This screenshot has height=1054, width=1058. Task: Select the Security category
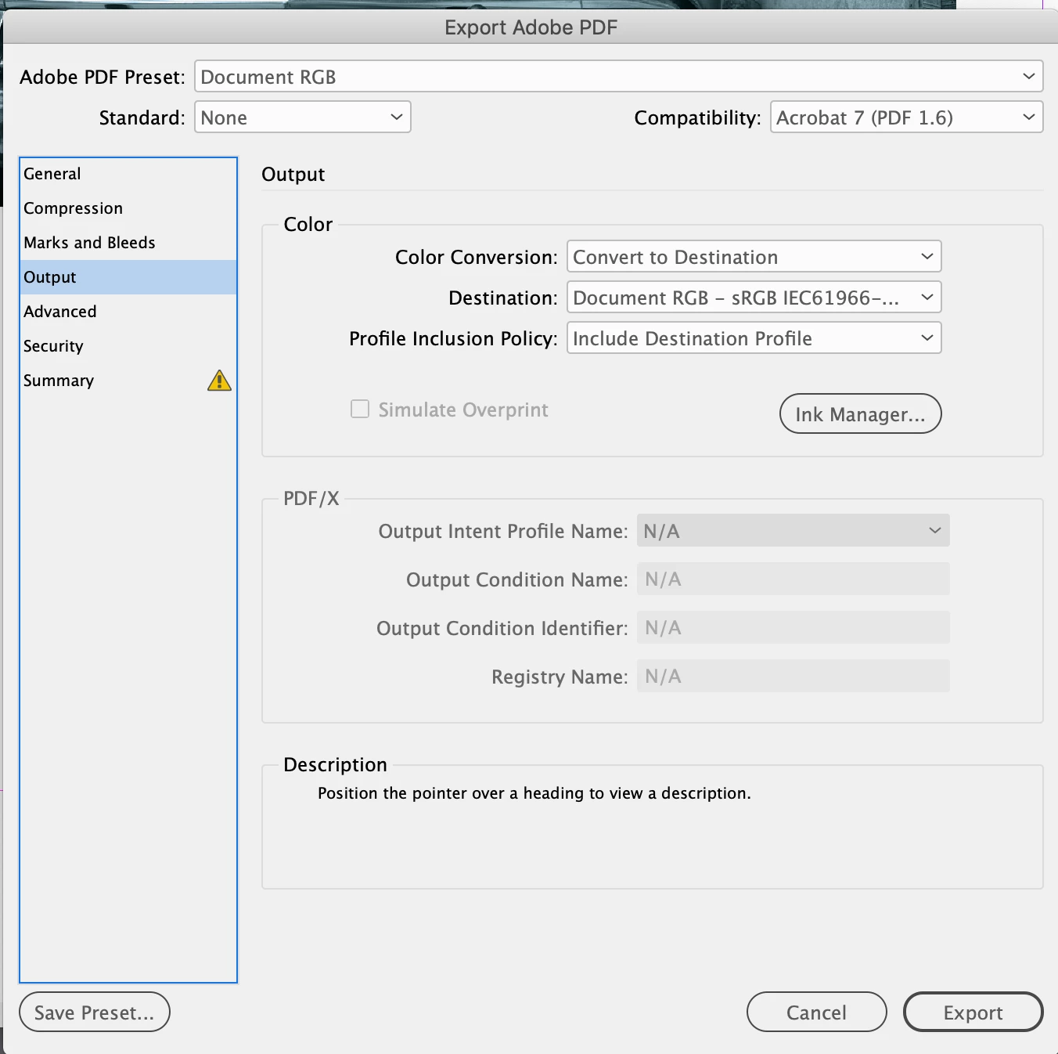click(128, 346)
